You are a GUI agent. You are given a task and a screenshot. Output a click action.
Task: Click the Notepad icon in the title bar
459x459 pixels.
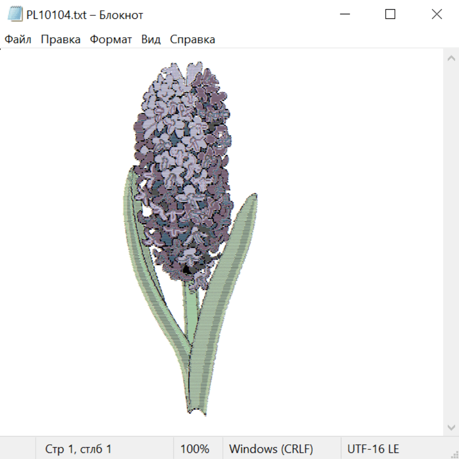click(x=15, y=14)
